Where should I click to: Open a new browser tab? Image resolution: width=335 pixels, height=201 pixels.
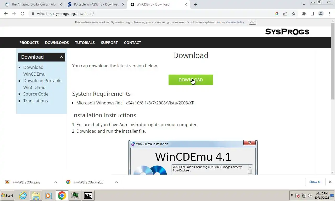(196, 4)
